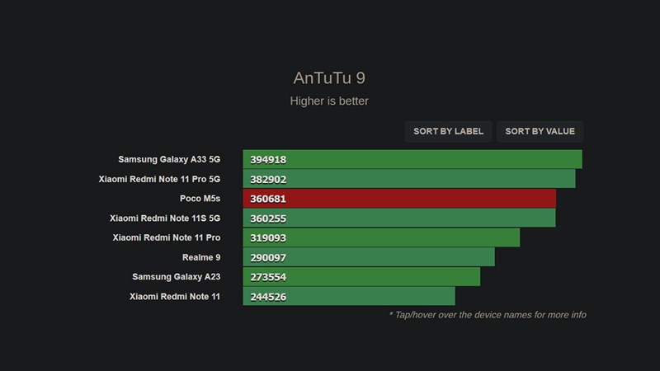
Task: Select the green bar showing 382902
Action: 409,179
